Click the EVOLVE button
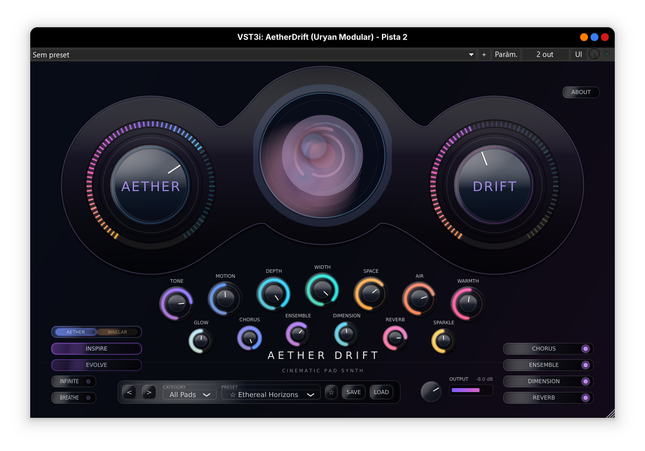Viewport: 645px width, 451px height. pyautogui.click(x=97, y=365)
